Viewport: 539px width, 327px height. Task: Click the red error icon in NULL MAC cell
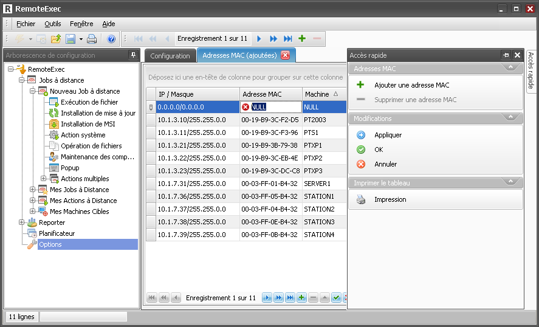click(x=245, y=107)
